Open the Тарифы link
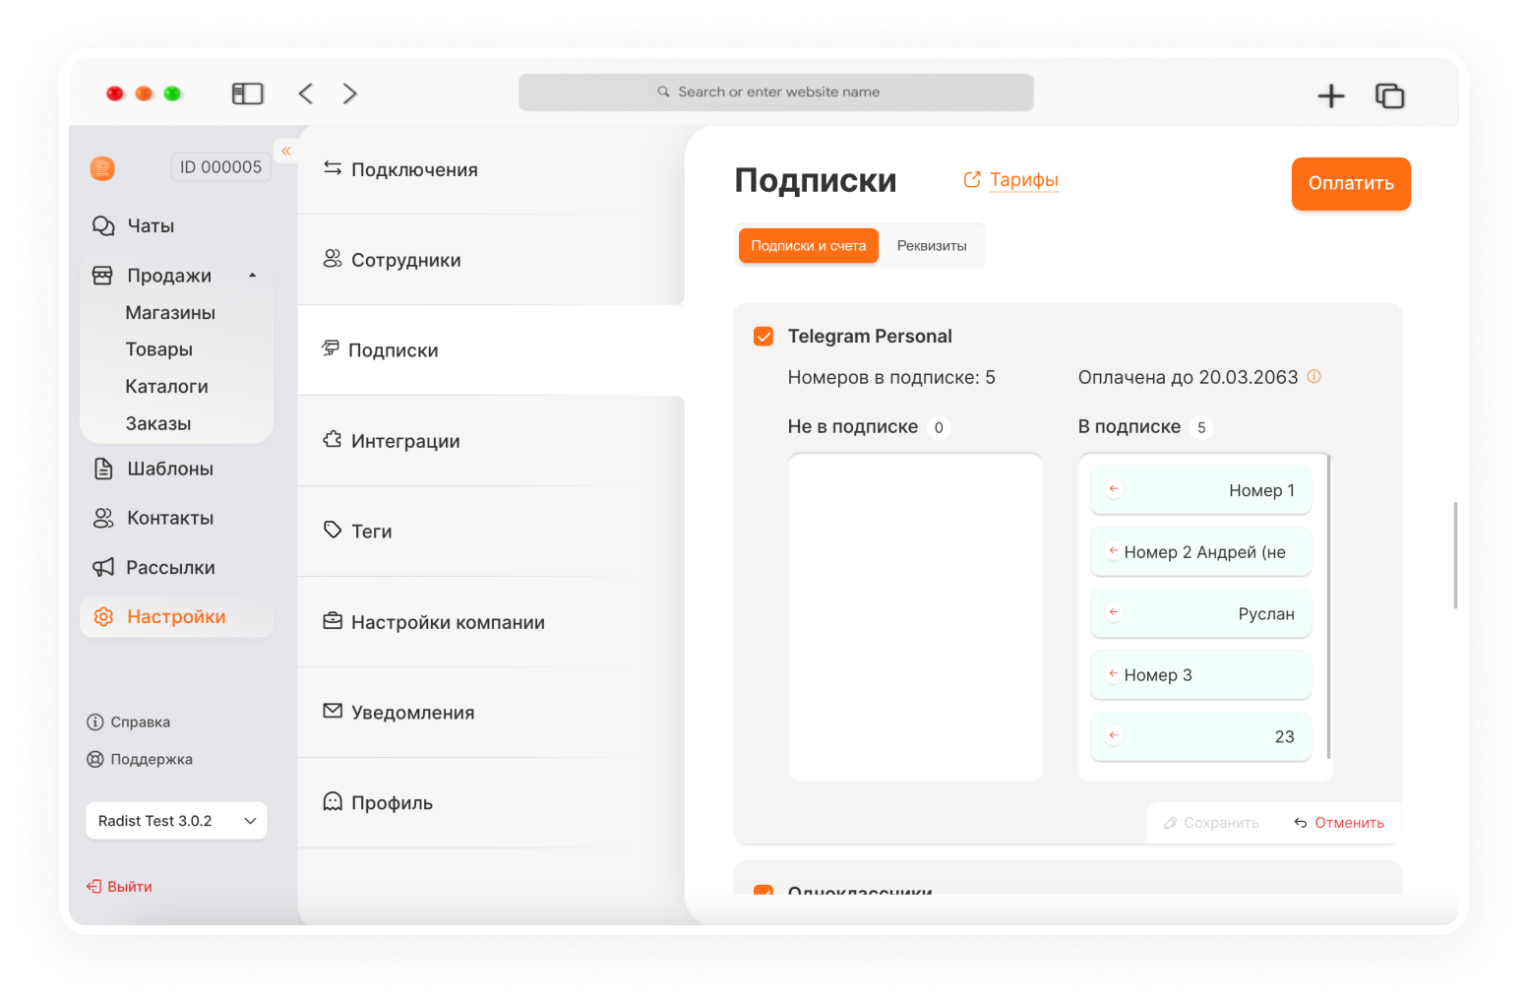This screenshot has width=1528, height=1005. pos(1011,180)
